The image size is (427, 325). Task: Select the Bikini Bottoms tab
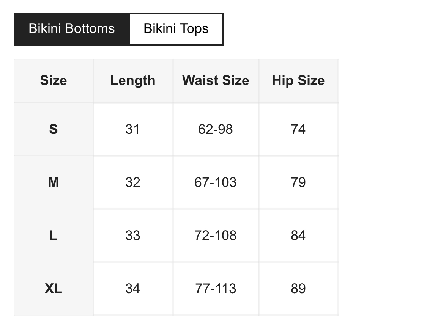click(72, 29)
